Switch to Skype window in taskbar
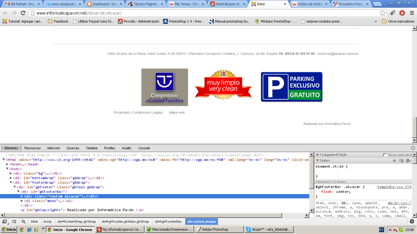 [x=269, y=229]
